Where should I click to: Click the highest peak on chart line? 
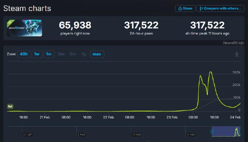211,72
